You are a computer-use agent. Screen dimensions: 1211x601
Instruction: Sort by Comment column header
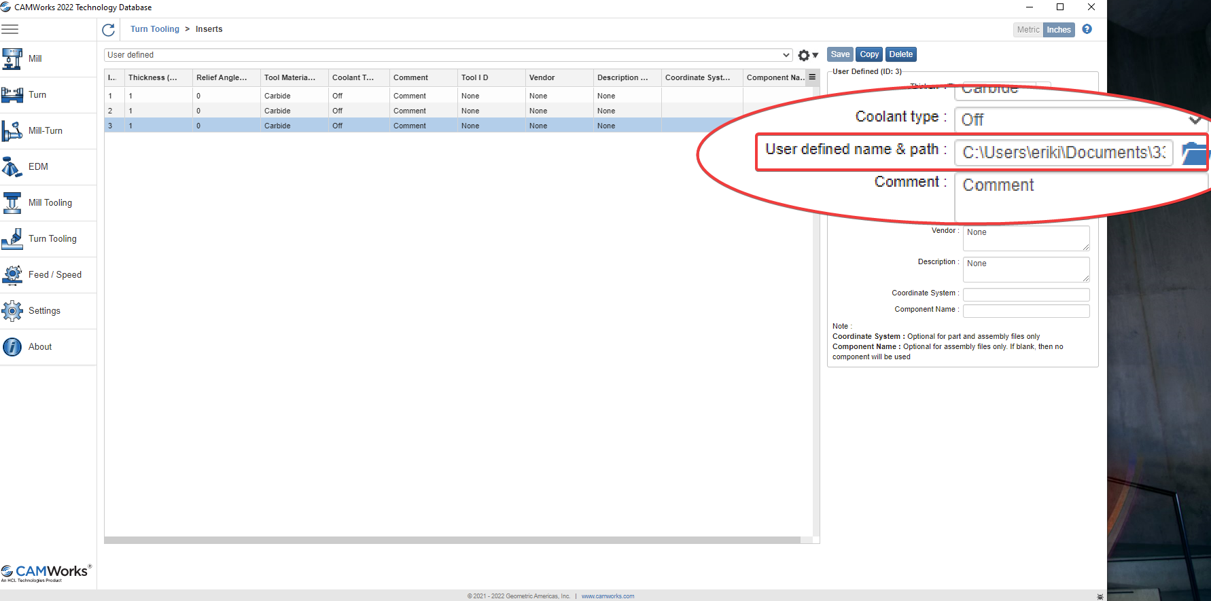tap(423, 77)
